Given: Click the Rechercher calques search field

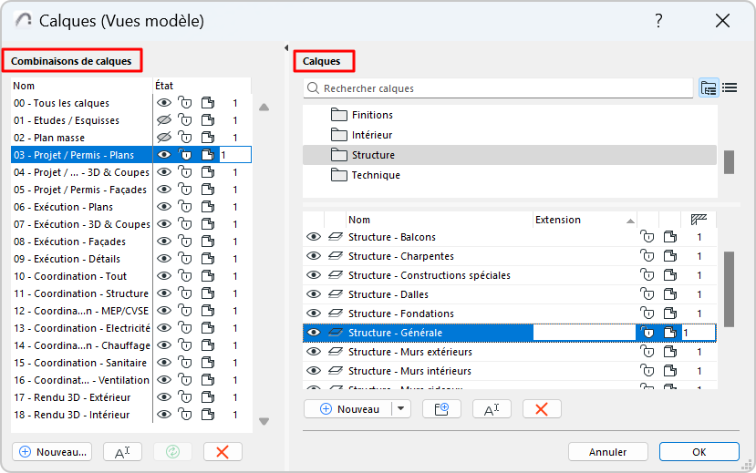Looking at the screenshot, I should (502, 88).
